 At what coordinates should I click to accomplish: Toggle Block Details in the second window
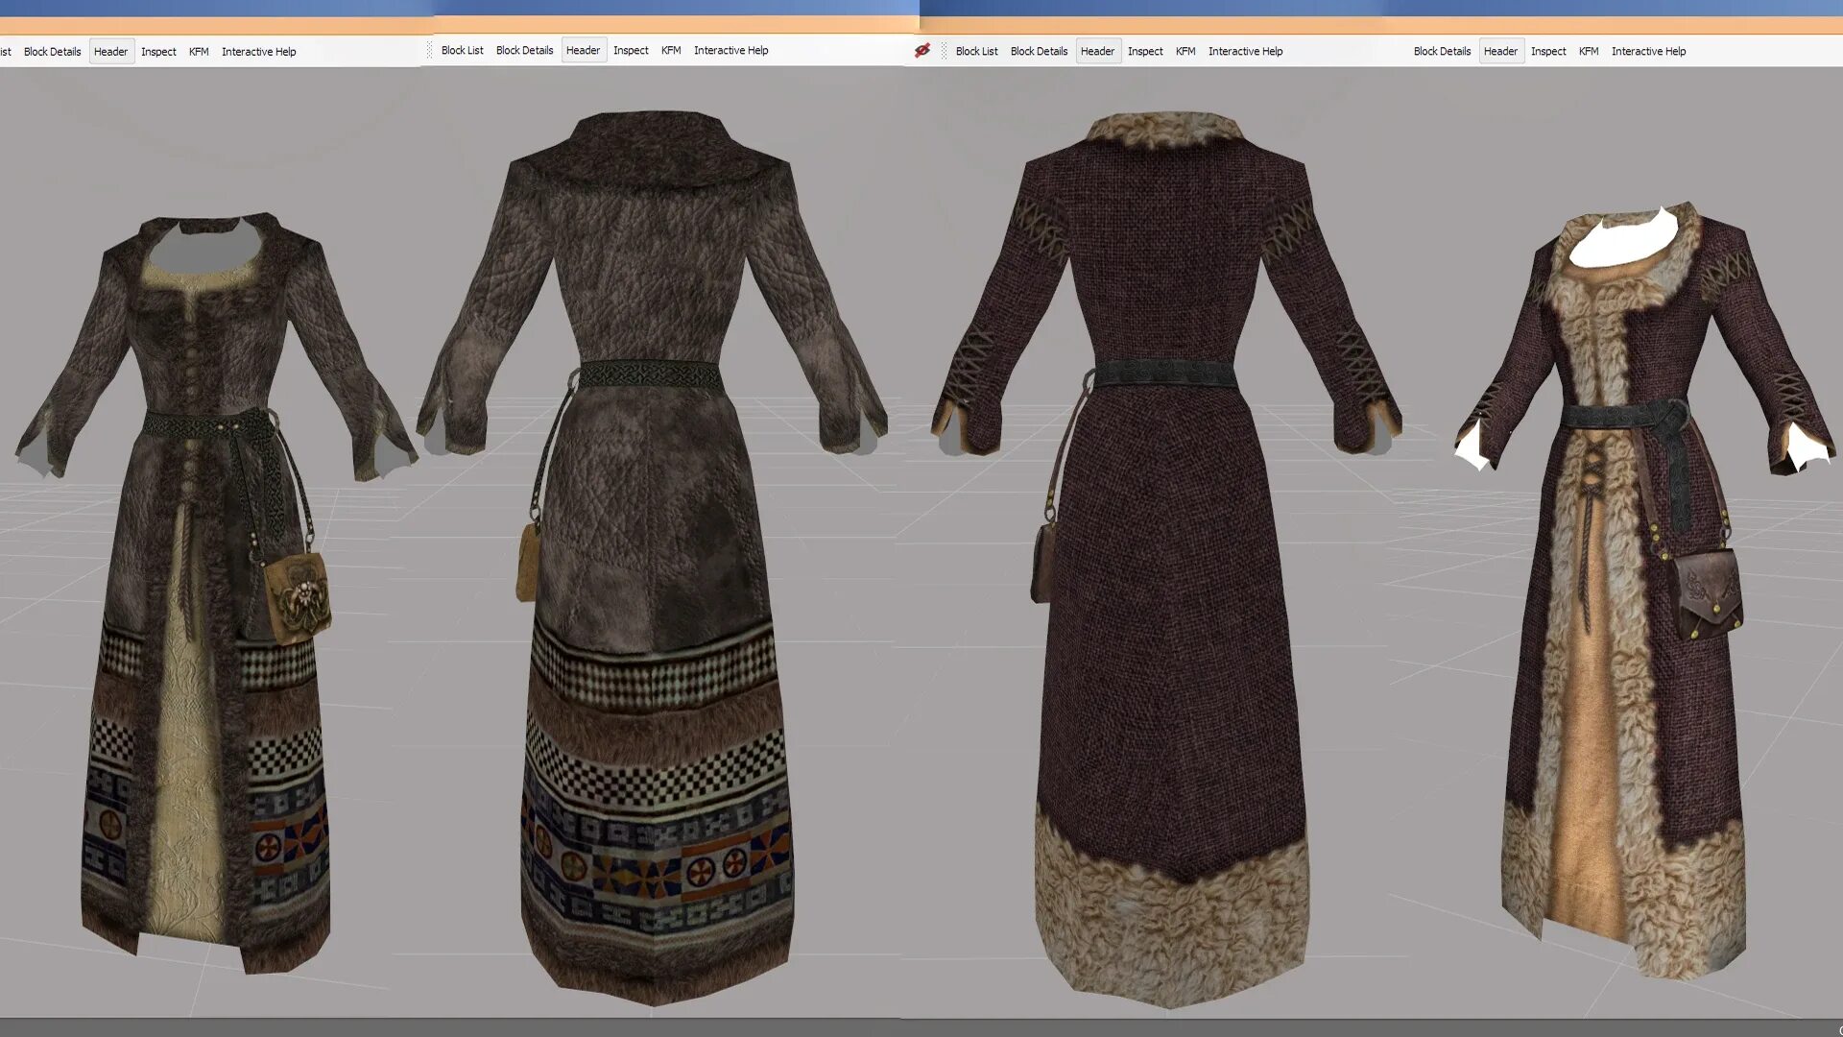point(525,51)
